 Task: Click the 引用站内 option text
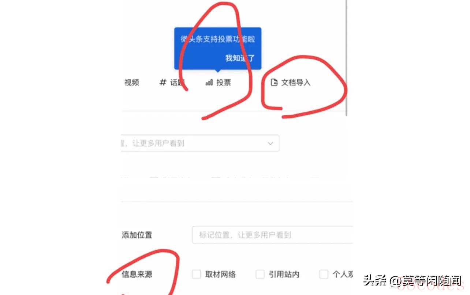(x=284, y=274)
